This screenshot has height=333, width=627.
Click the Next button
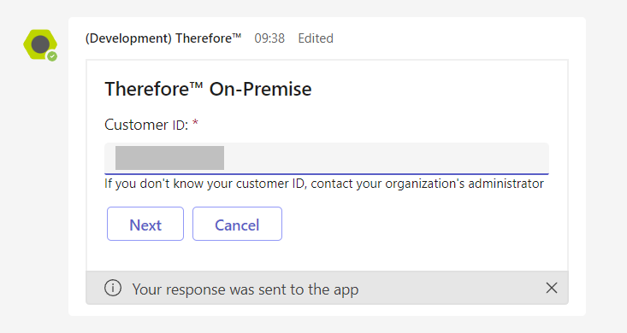click(x=145, y=224)
